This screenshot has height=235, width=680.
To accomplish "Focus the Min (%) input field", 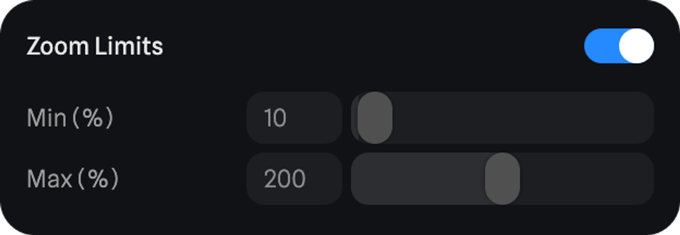I will [294, 118].
